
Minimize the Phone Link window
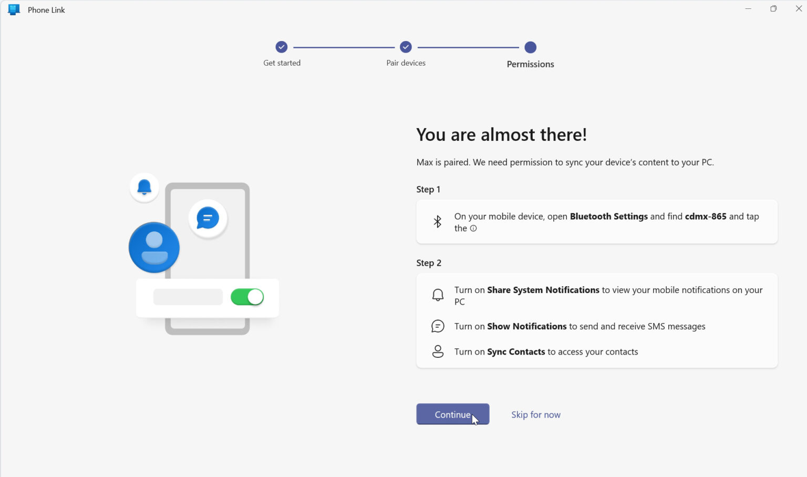tap(748, 9)
